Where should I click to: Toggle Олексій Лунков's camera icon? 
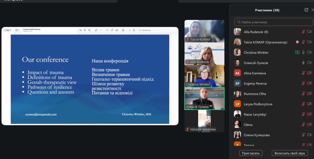click(309, 63)
